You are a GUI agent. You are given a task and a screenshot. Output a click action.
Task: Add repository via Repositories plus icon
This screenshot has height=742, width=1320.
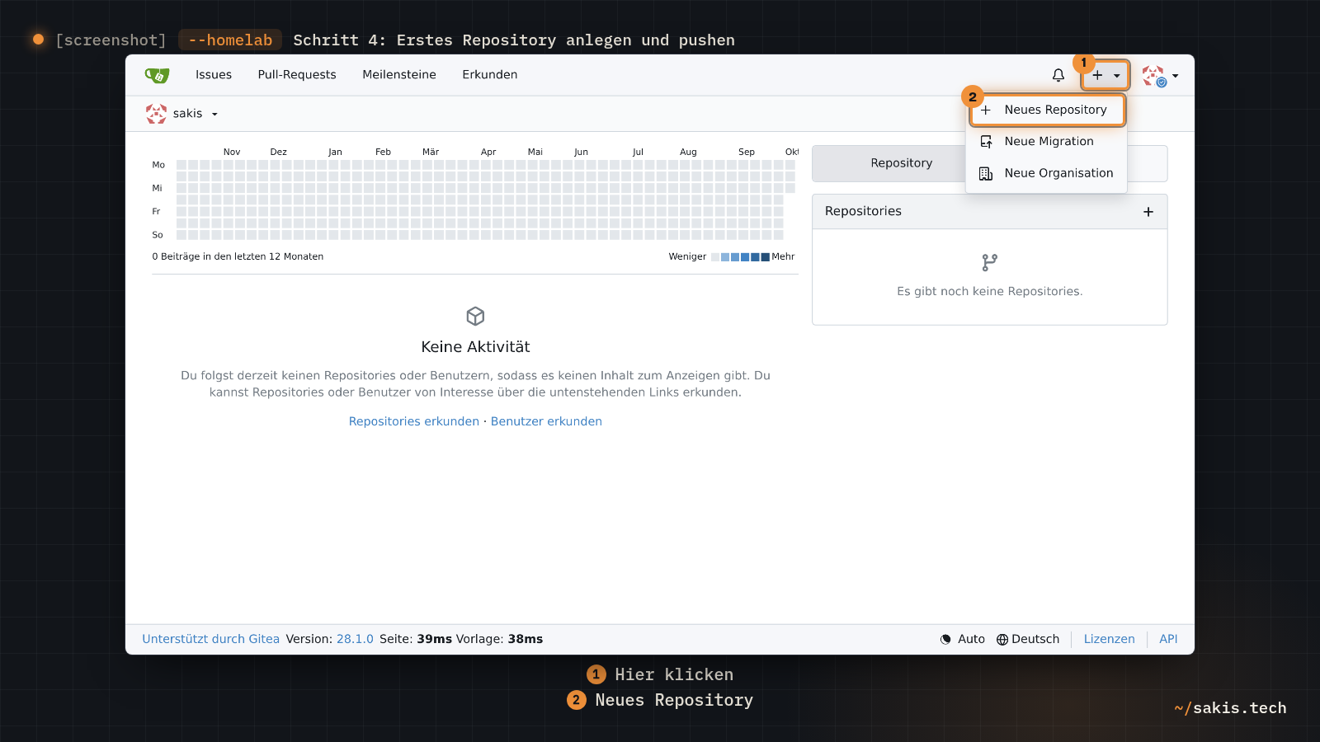point(1148,212)
